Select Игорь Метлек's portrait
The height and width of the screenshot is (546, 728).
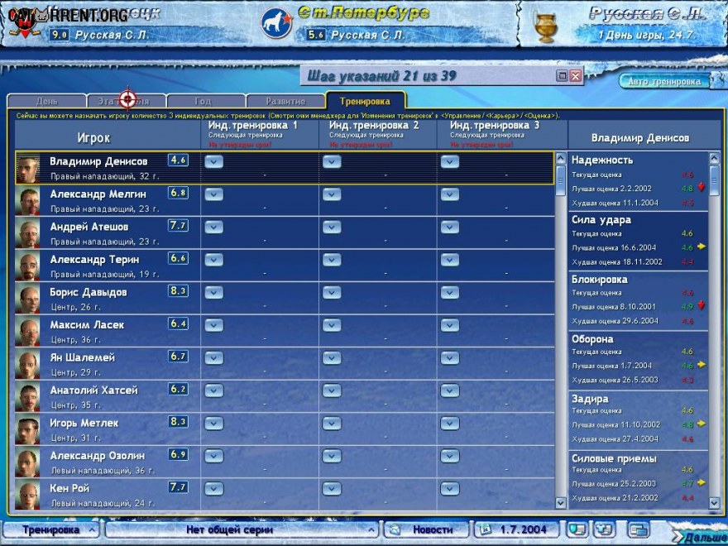(x=28, y=430)
